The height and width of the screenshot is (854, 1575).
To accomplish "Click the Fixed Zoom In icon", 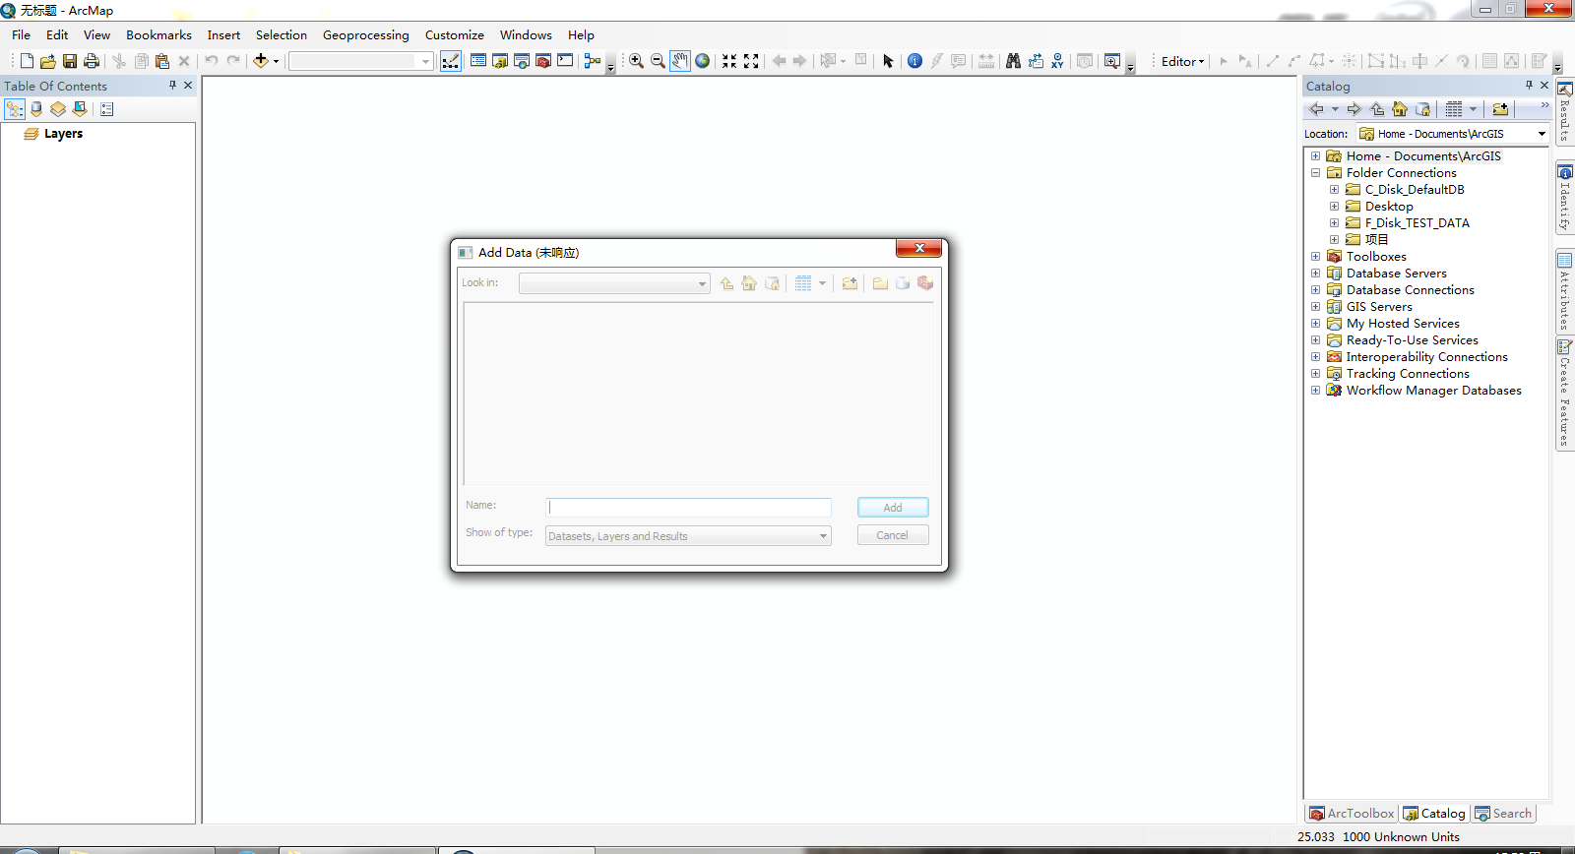I will click(729, 61).
